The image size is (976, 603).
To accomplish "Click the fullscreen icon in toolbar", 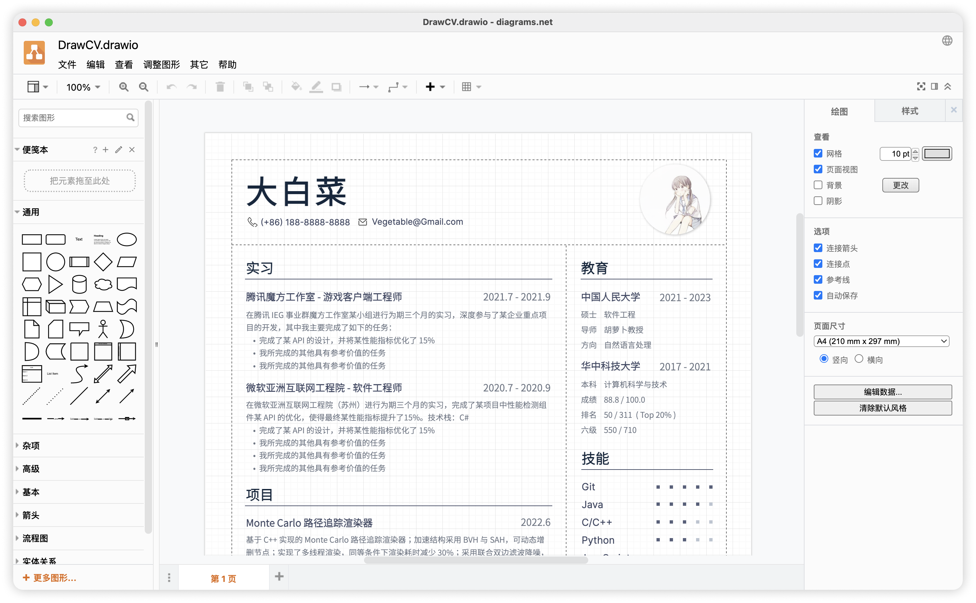I will [x=921, y=87].
